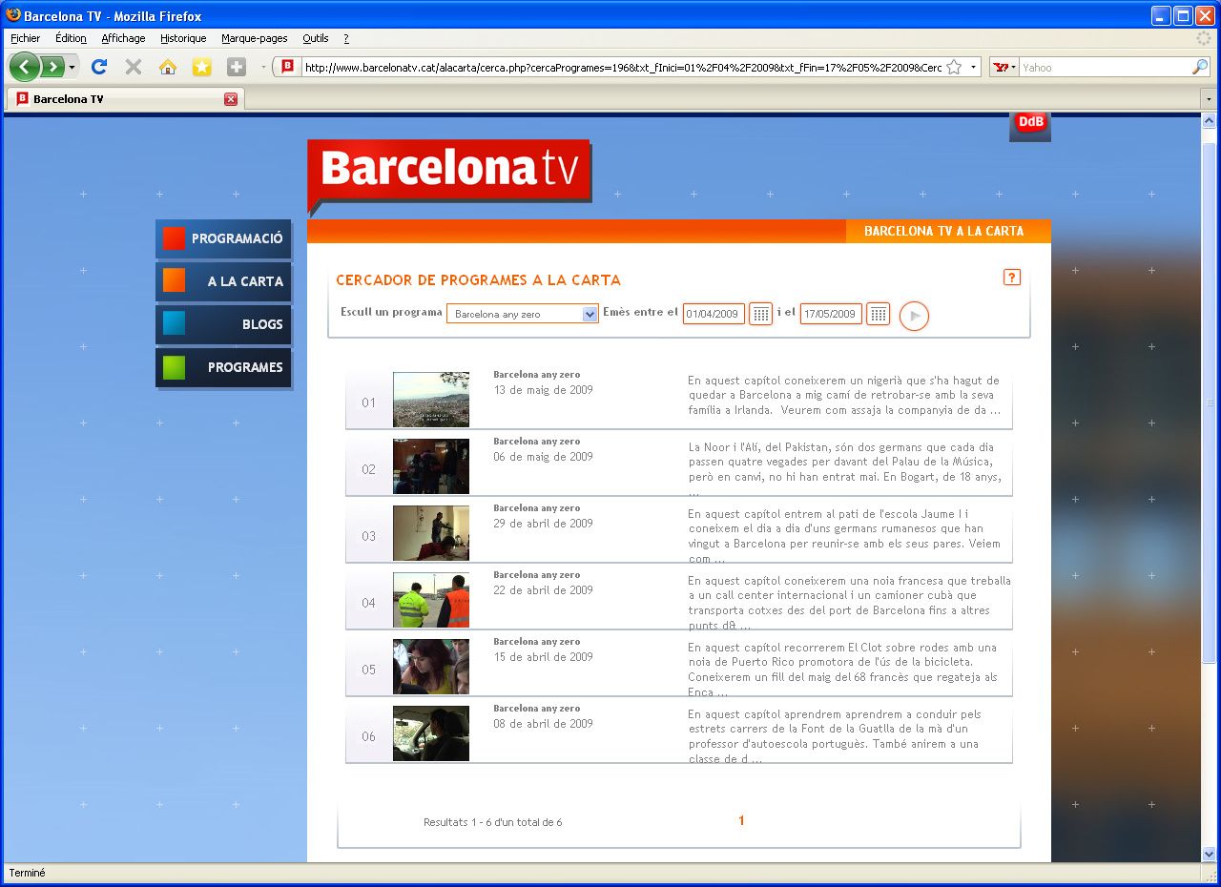Open the Historique menu
This screenshot has height=887, width=1221.
point(183,38)
